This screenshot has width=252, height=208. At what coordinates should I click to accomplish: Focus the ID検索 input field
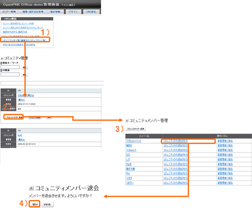coord(10,74)
